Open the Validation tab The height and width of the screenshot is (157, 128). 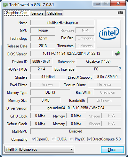point(54,13)
